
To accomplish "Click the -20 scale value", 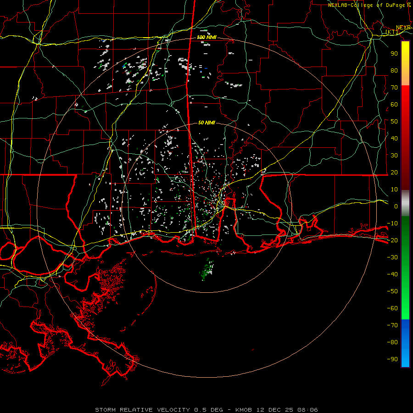I will point(392,240).
